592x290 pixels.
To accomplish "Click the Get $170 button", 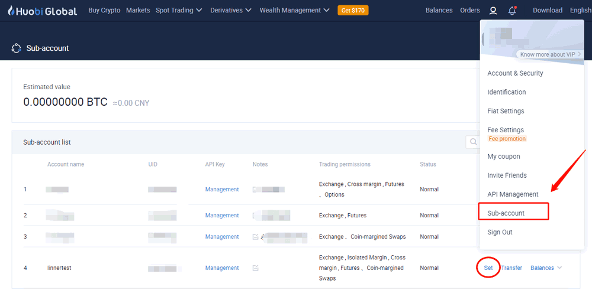I will tap(353, 11).
